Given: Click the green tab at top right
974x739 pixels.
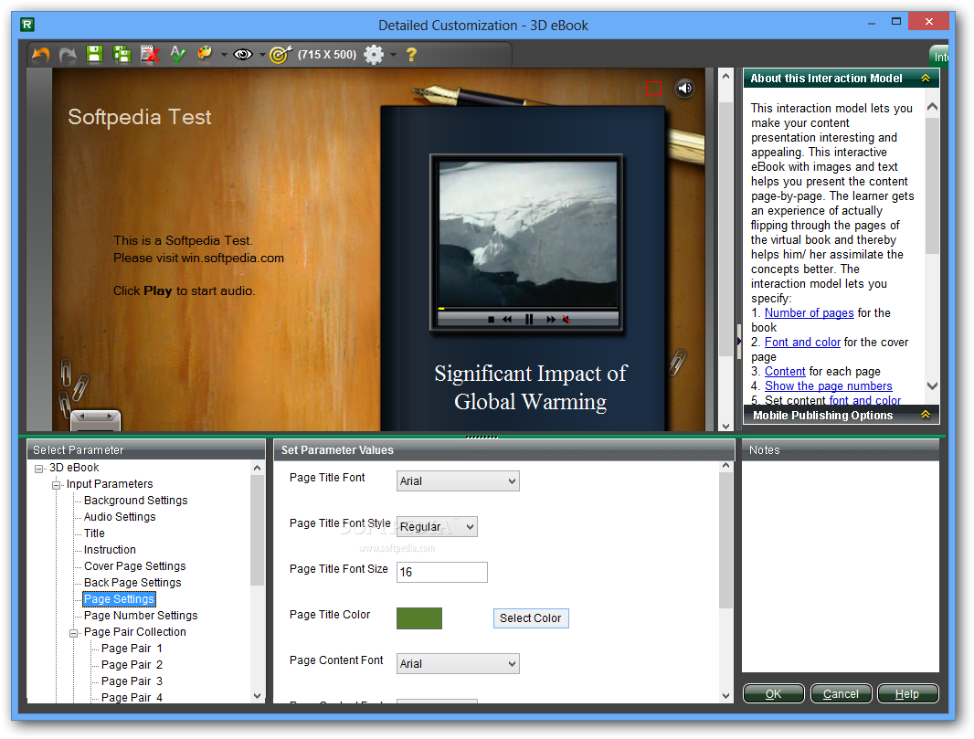Looking at the screenshot, I should point(940,56).
